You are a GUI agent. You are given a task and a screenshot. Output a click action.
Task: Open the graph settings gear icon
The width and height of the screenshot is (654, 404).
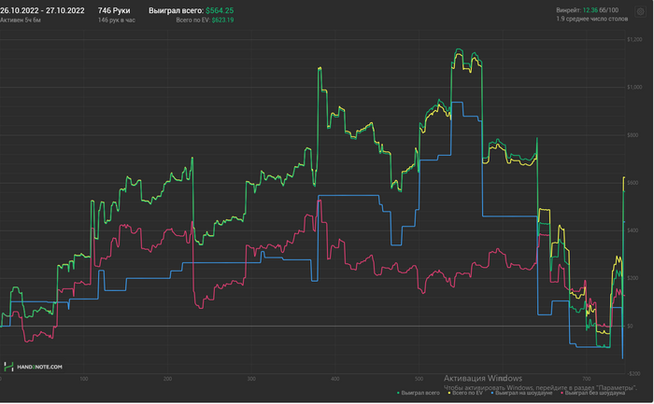[x=640, y=11]
